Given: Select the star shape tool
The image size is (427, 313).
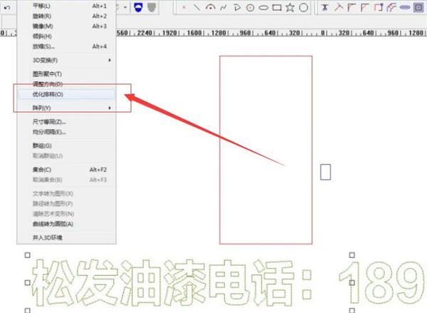Looking at the screenshot, I should 290,7.
